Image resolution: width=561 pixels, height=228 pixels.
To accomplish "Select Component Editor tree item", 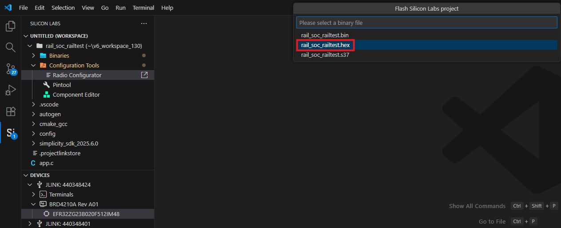I will [76, 94].
